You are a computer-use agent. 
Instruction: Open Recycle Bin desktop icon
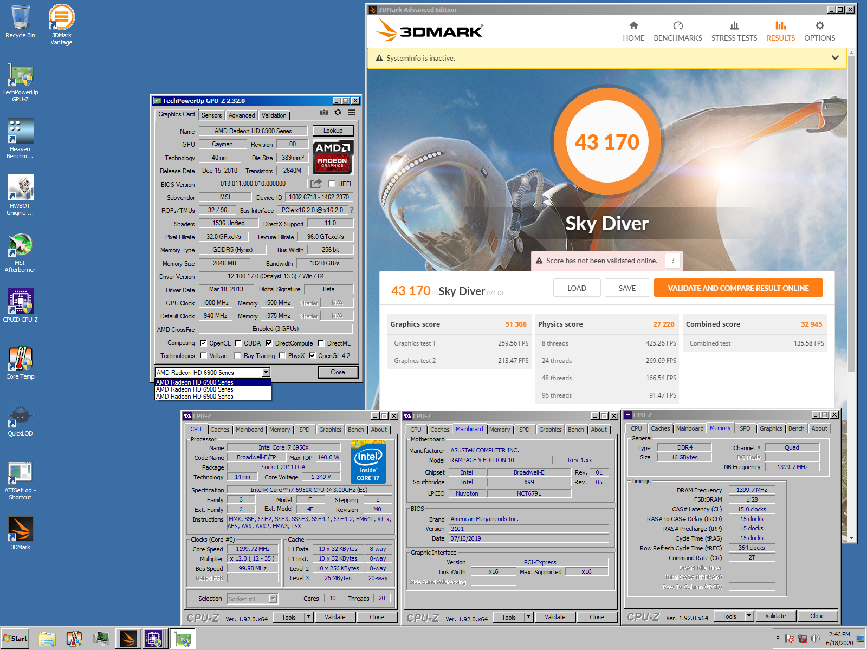pos(20,22)
